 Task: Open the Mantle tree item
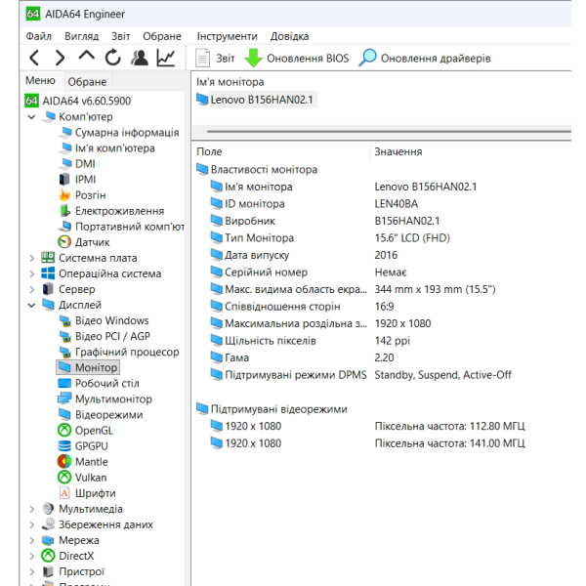[x=83, y=462]
